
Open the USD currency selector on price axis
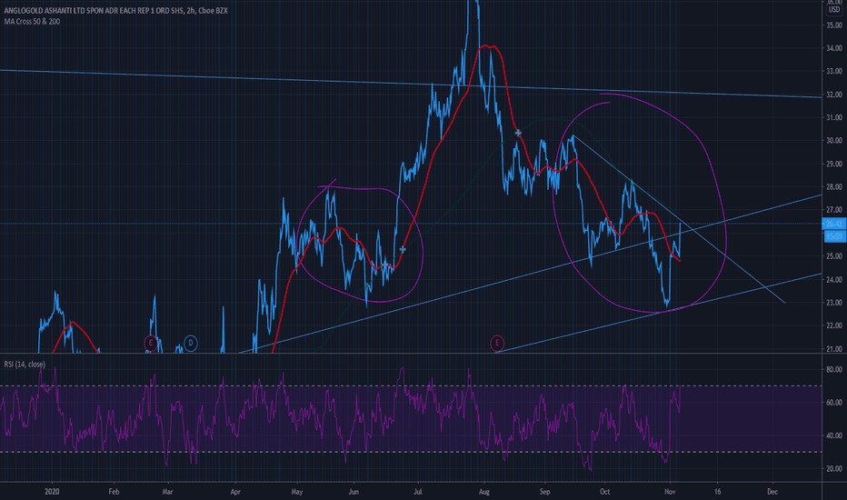tap(834, 10)
